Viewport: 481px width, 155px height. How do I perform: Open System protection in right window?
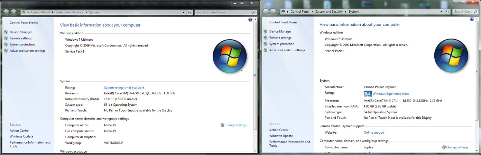282,44
